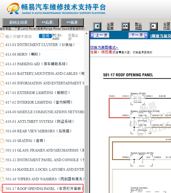This screenshot has width=171, height=193.
Task: Open 501-16 WIPERS AND WASHERS entry
Action: point(45,179)
